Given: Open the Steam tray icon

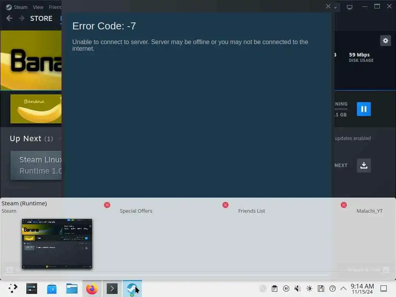Looking at the screenshot, I should (263, 288).
